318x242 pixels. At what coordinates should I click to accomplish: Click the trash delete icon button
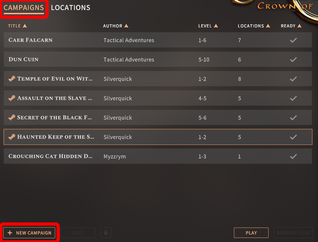coord(106,233)
